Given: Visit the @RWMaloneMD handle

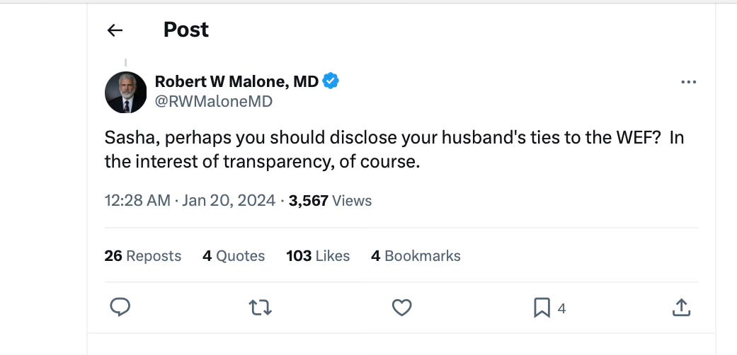Looking at the screenshot, I should tap(213, 101).
